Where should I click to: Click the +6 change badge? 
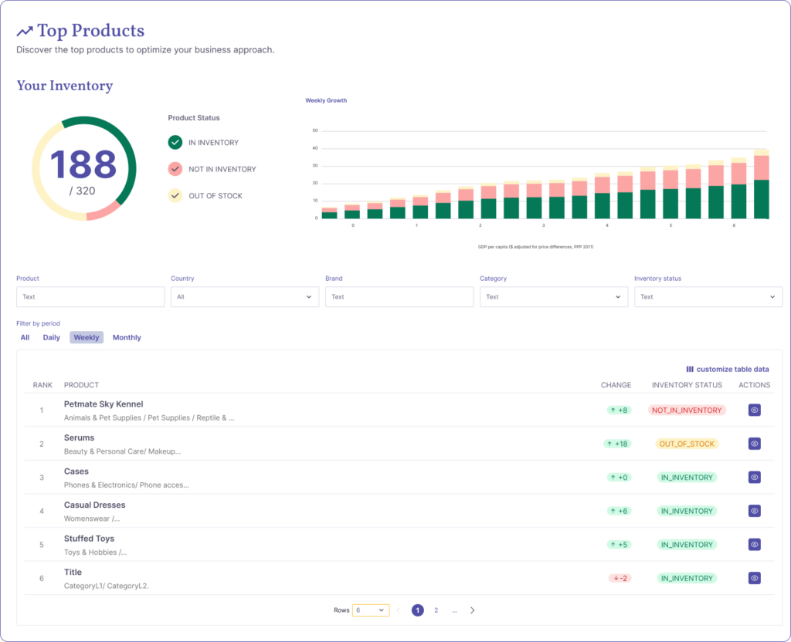619,511
